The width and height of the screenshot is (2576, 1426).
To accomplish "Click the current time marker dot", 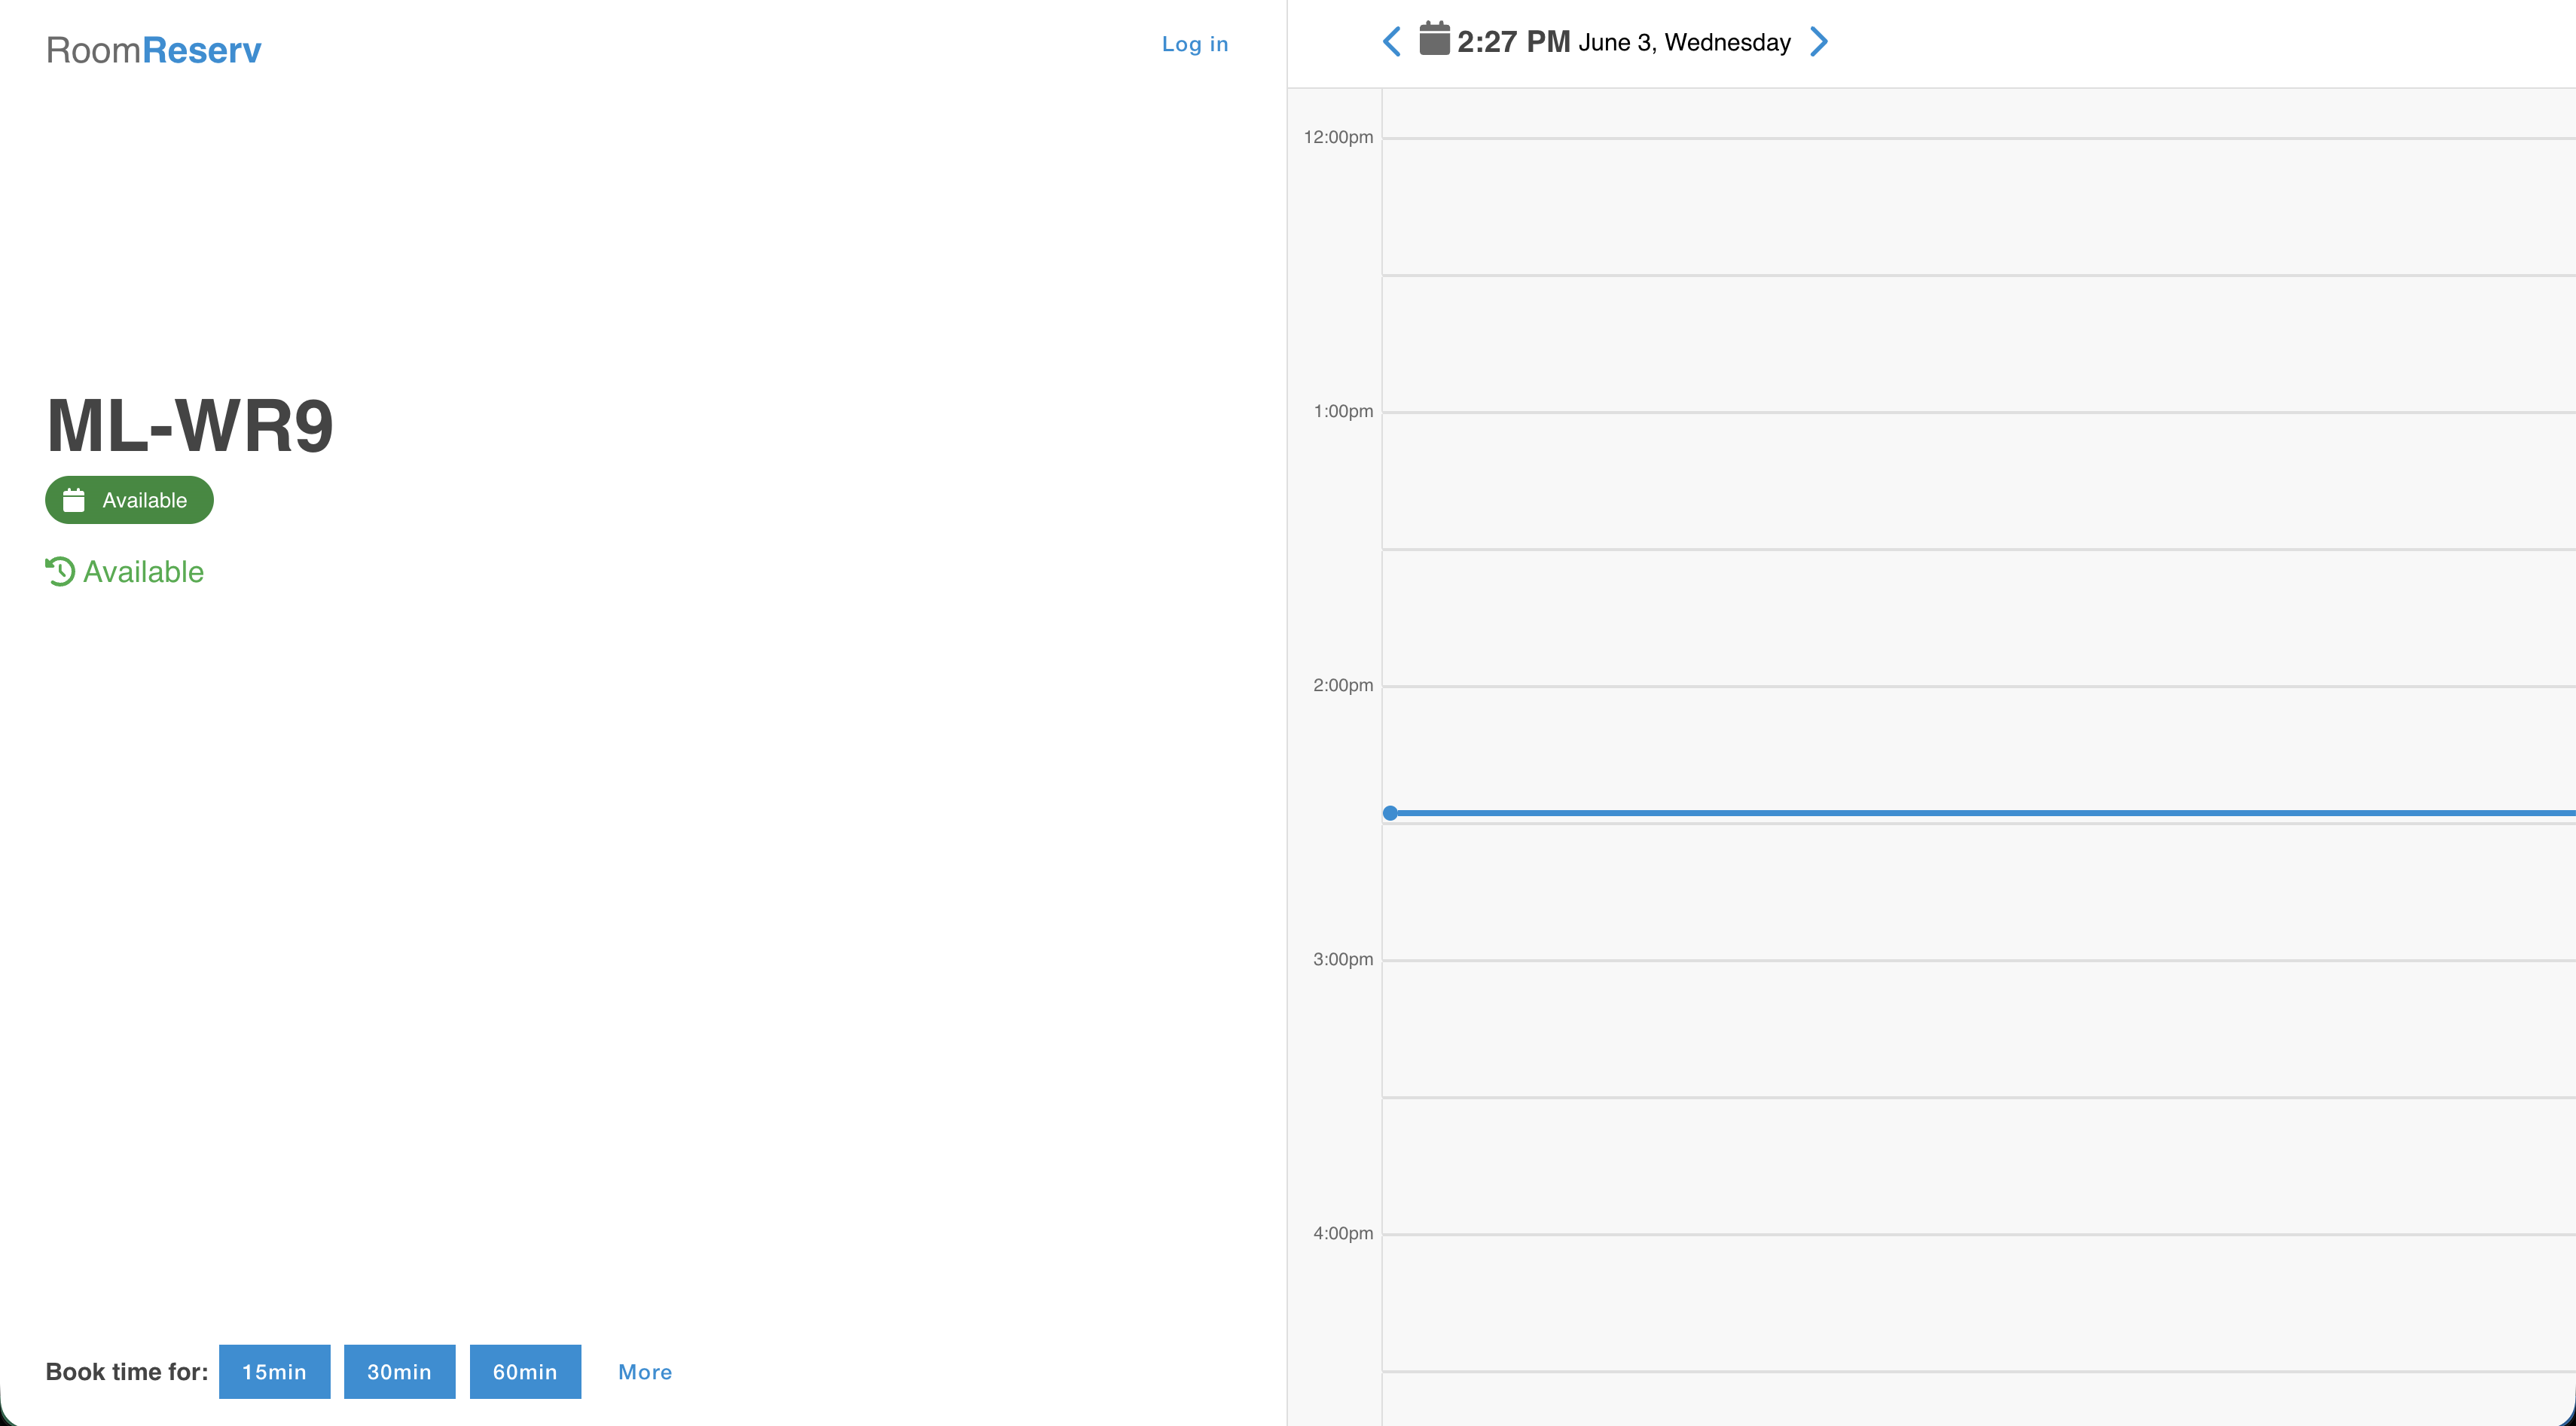I will [1390, 813].
